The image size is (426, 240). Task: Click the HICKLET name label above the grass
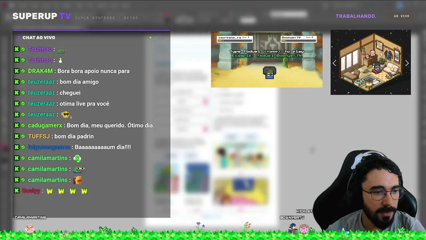click(x=305, y=211)
